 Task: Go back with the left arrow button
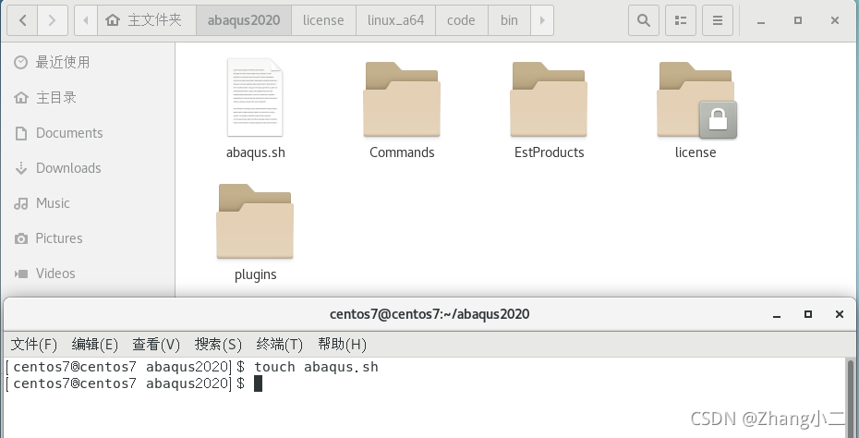(22, 19)
